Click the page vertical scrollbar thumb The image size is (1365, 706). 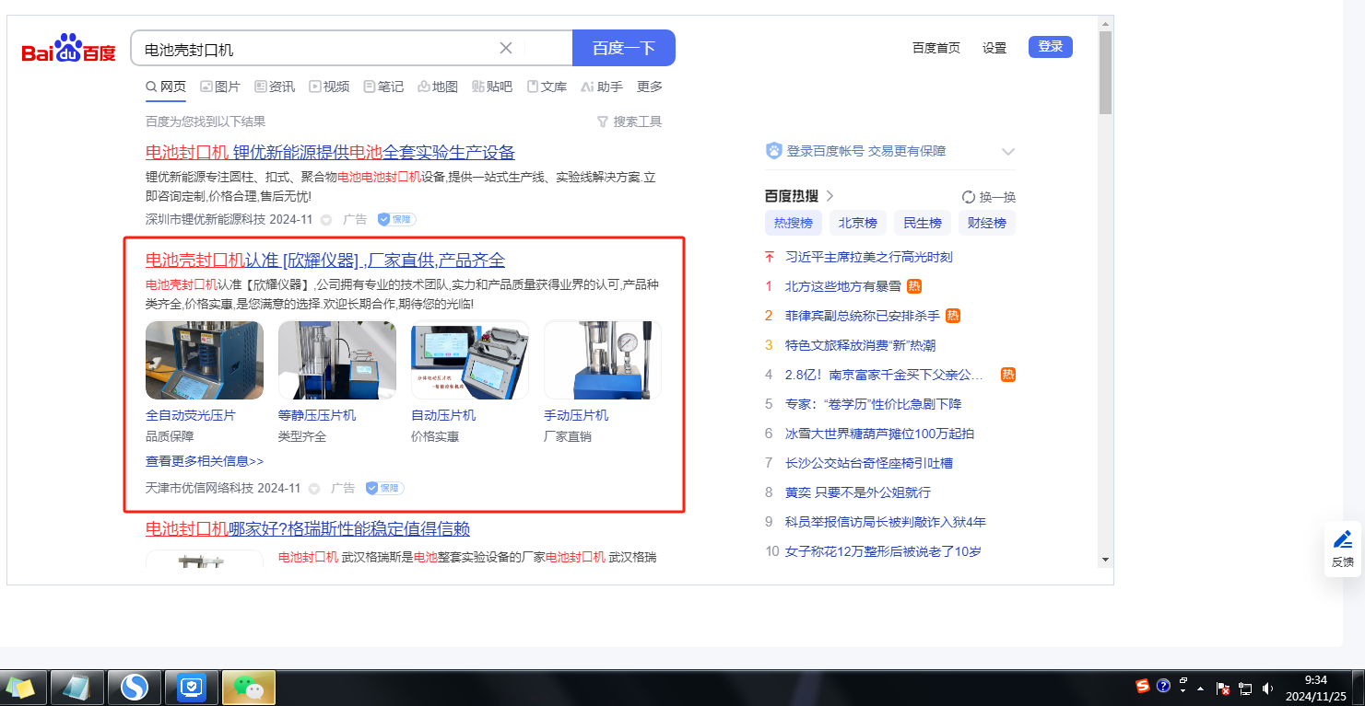click(1105, 73)
